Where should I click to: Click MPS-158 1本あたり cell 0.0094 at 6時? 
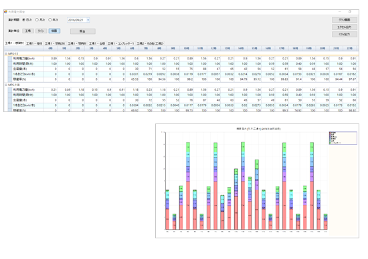click(132, 105)
